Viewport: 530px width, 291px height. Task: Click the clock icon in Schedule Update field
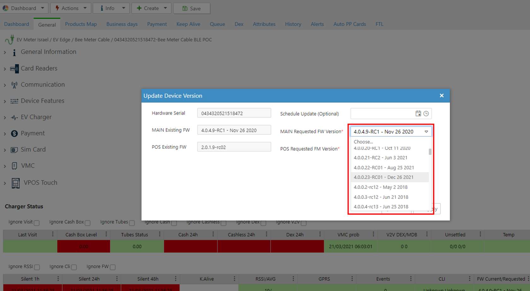click(426, 114)
